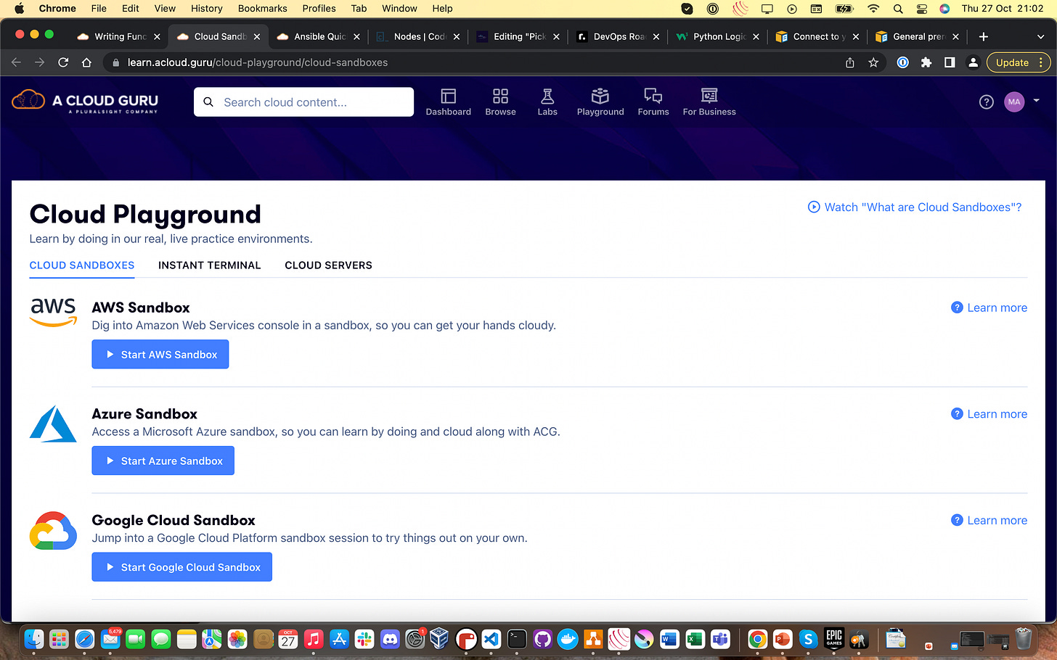Switch to the Ansible Quic browser tab
1057x660 pixels.
[319, 36]
